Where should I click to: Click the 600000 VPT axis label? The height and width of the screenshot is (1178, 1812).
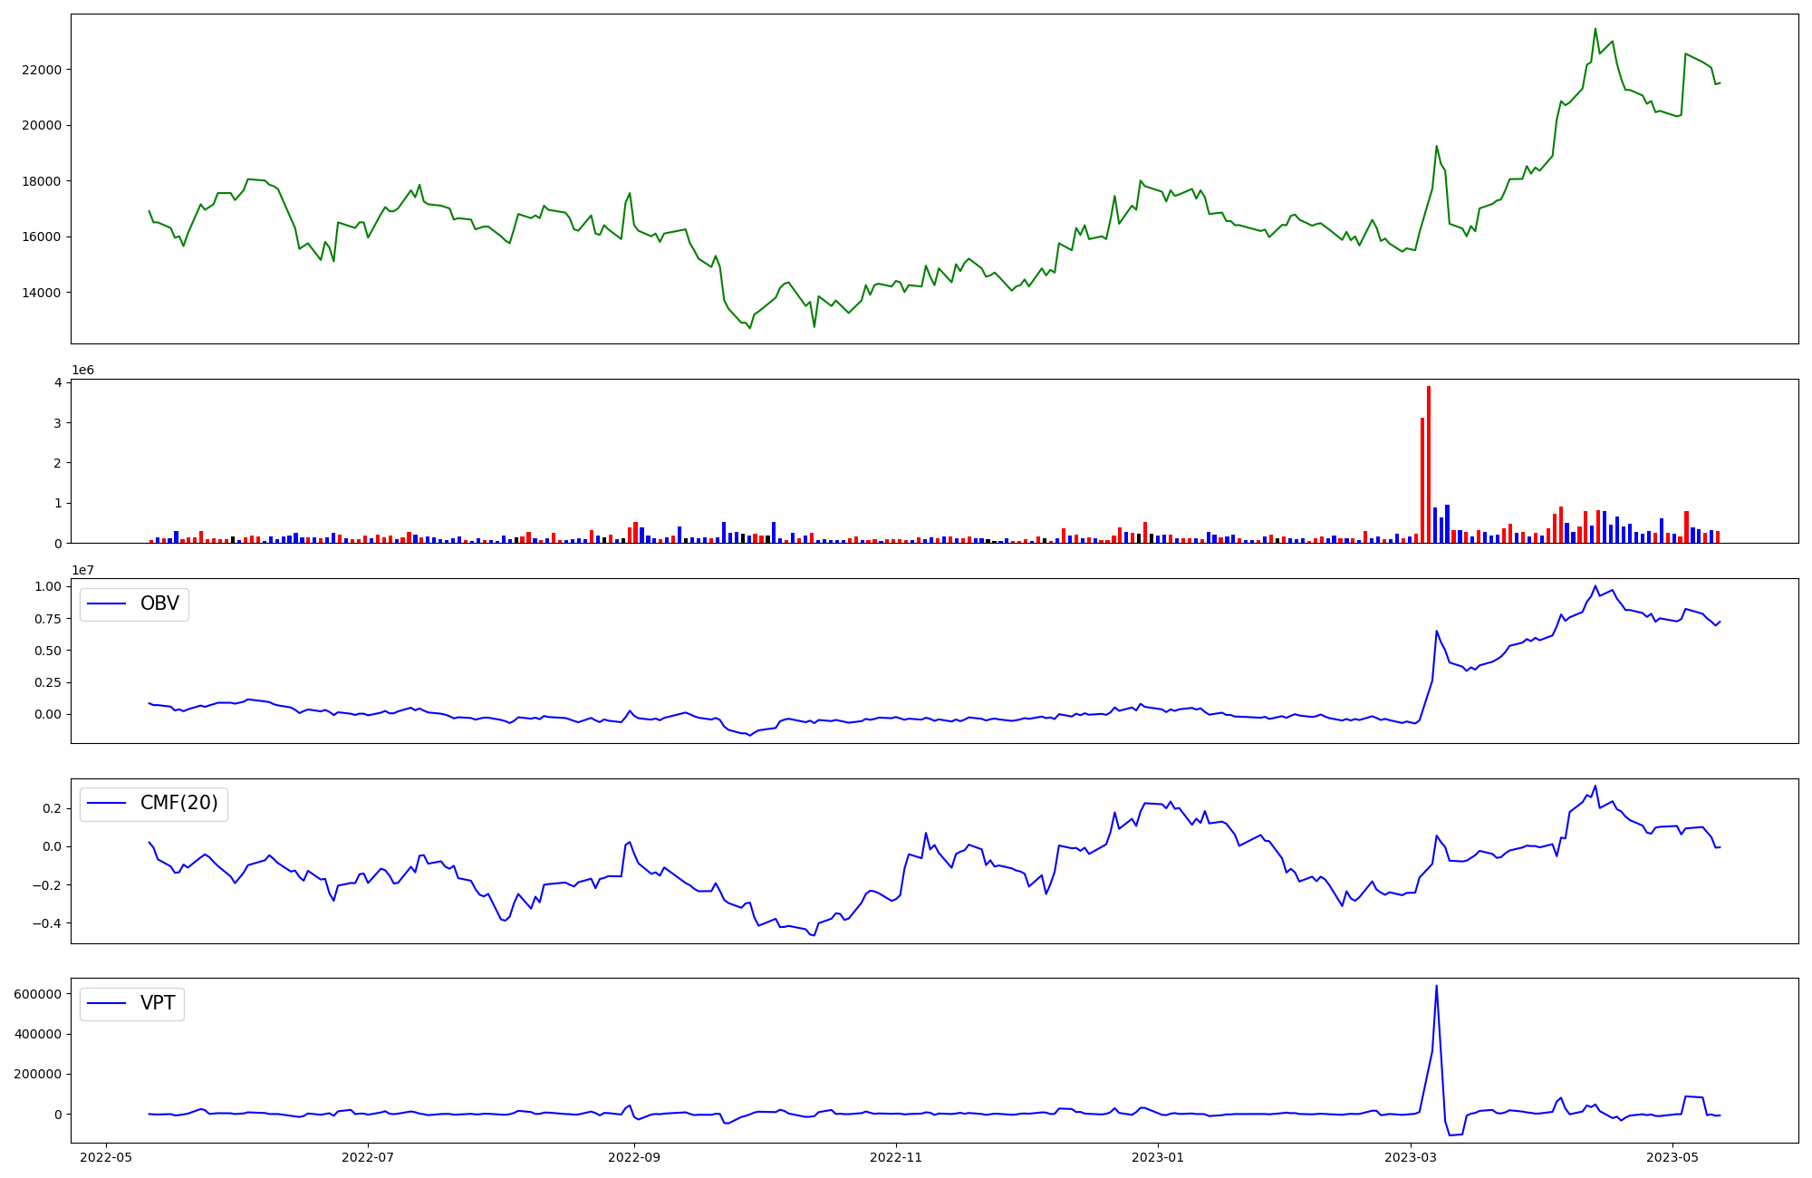[x=36, y=994]
